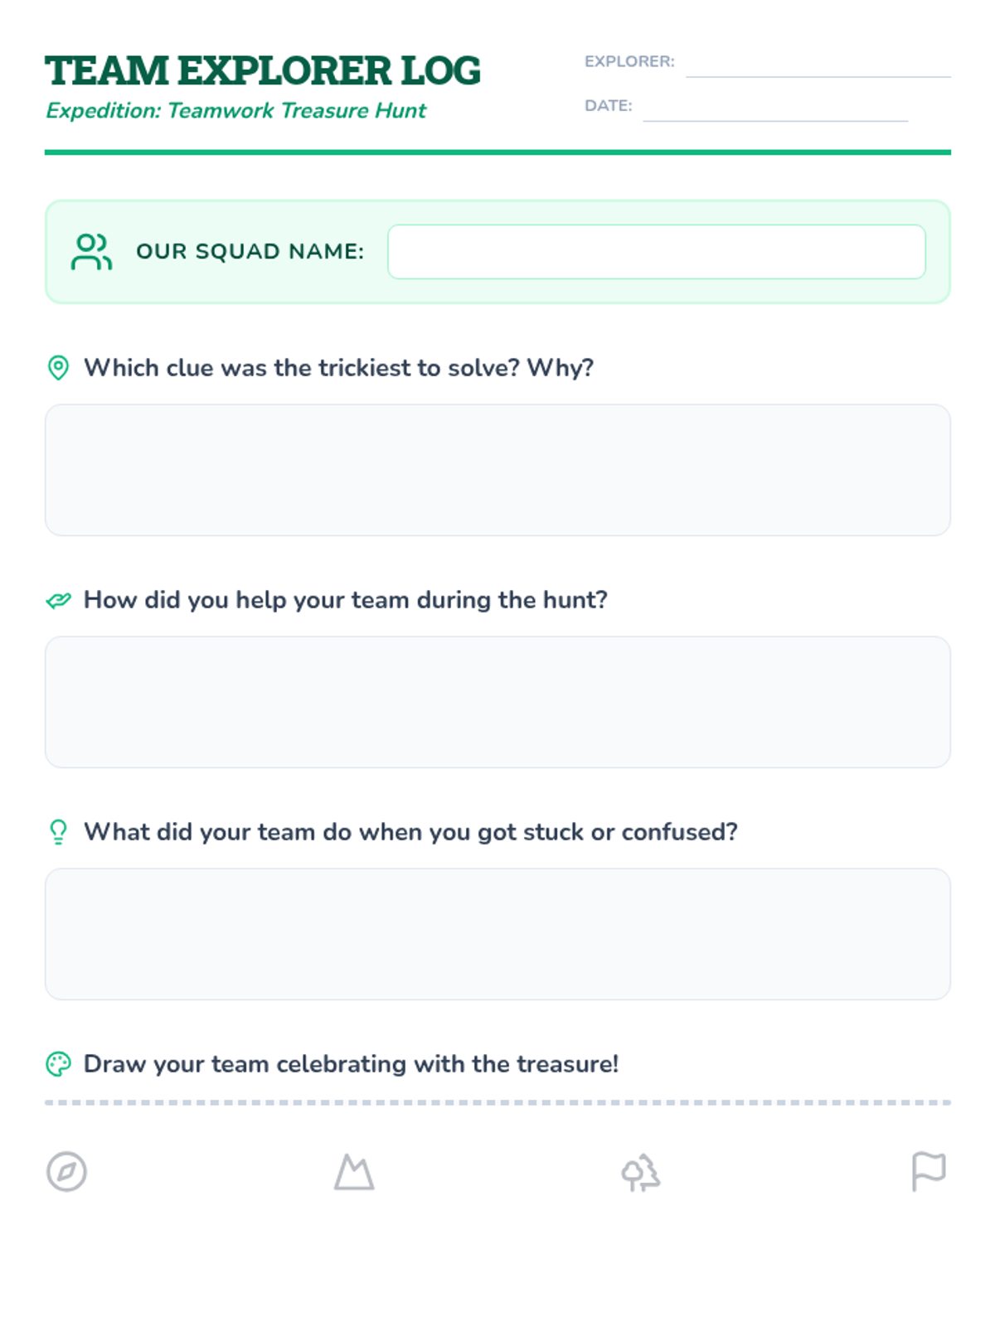Click the Date line field

774,110
